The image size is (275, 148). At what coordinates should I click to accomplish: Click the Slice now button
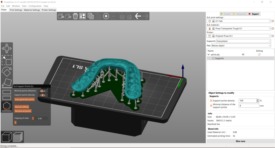(240, 141)
